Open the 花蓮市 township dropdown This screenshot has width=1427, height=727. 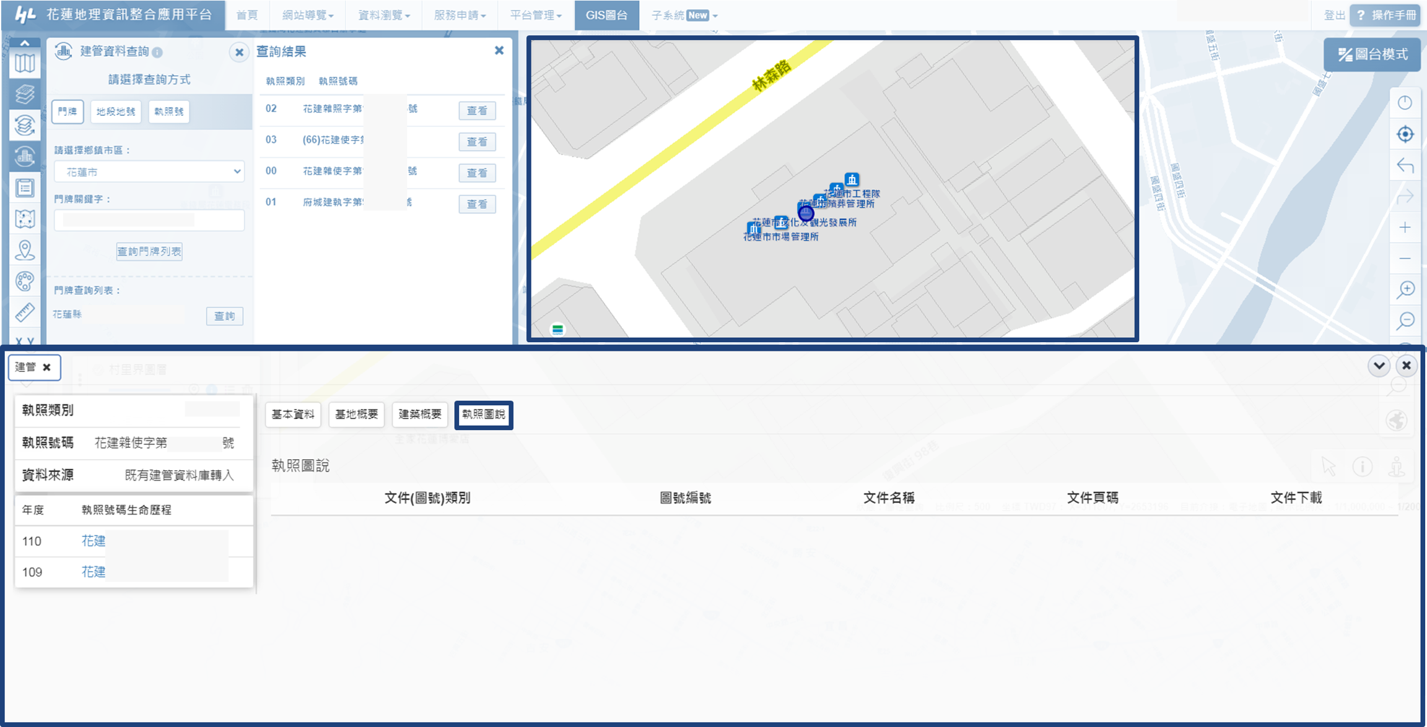149,171
